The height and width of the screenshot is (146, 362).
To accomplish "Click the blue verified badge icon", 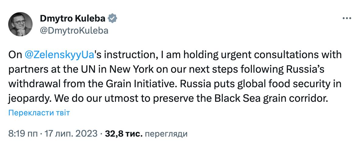I will pyautogui.click(x=113, y=18).
